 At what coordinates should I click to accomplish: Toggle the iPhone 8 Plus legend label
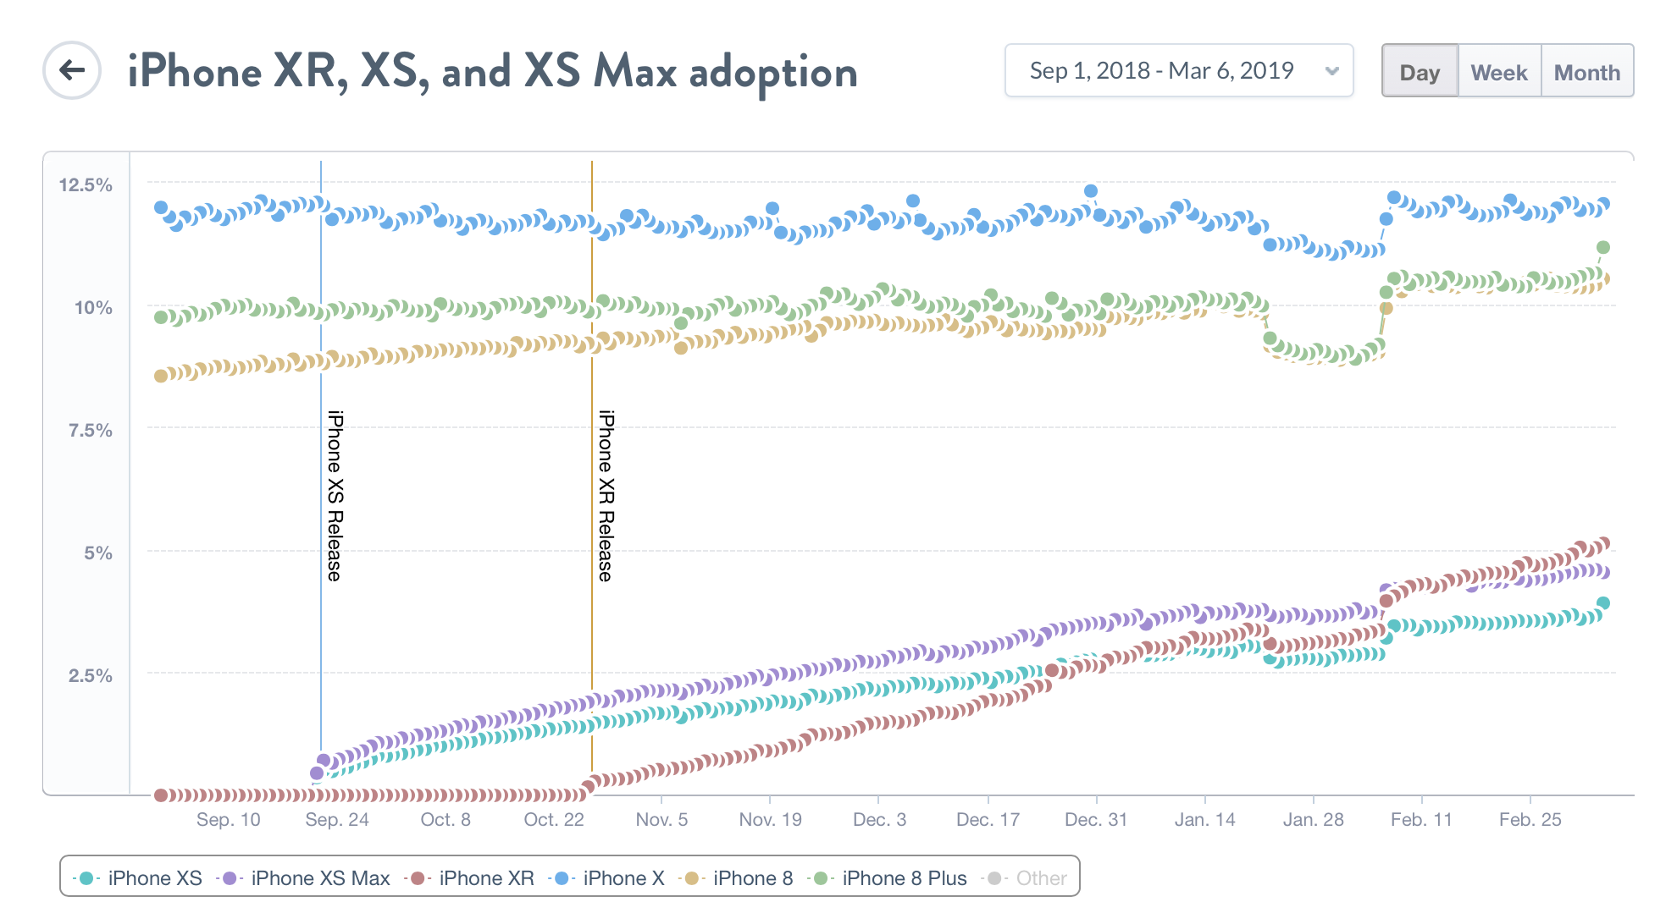(x=904, y=878)
